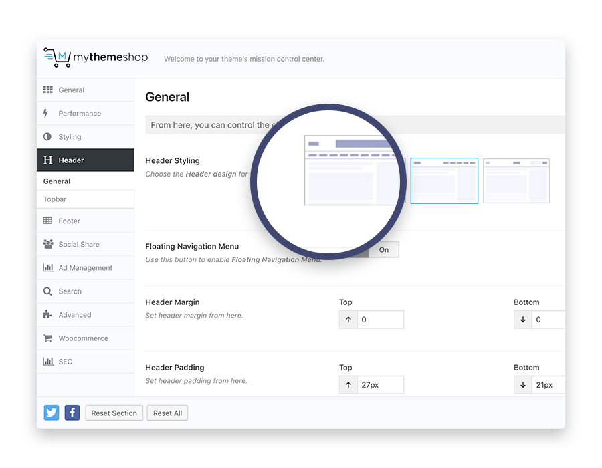The height and width of the screenshot is (468, 602).
Task: Click the 'Set header margin from here.' text
Action: click(194, 316)
